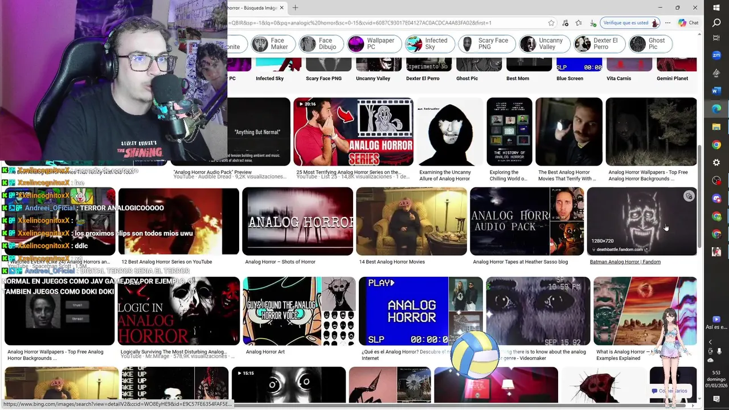Screen dimensions: 729x410
Task: Open the notification center icon
Action: (x=716, y=399)
